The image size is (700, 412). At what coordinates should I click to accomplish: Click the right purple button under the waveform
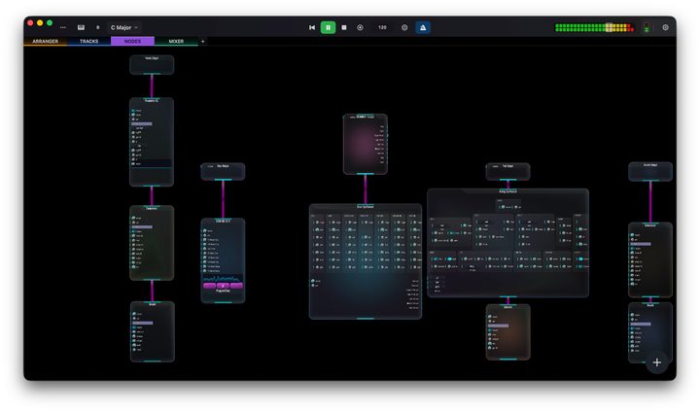coord(236,286)
